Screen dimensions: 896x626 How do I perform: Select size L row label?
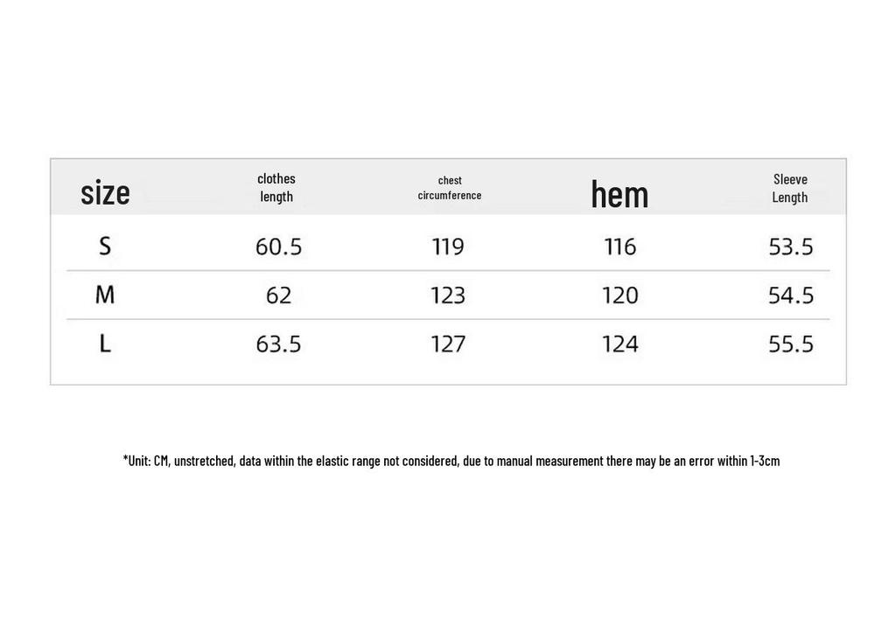105,344
